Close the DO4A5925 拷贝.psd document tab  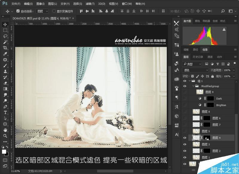click(73, 18)
